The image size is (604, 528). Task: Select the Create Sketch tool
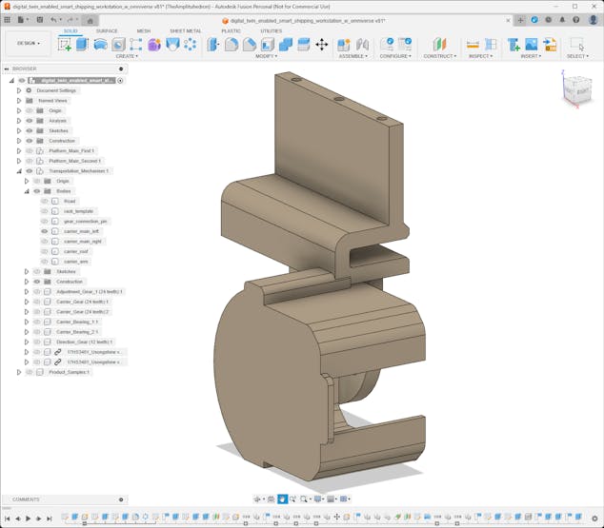(65, 44)
